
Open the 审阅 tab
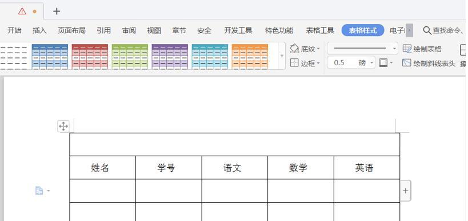point(129,30)
